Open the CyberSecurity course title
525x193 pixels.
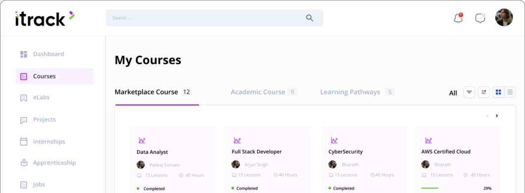(x=346, y=152)
